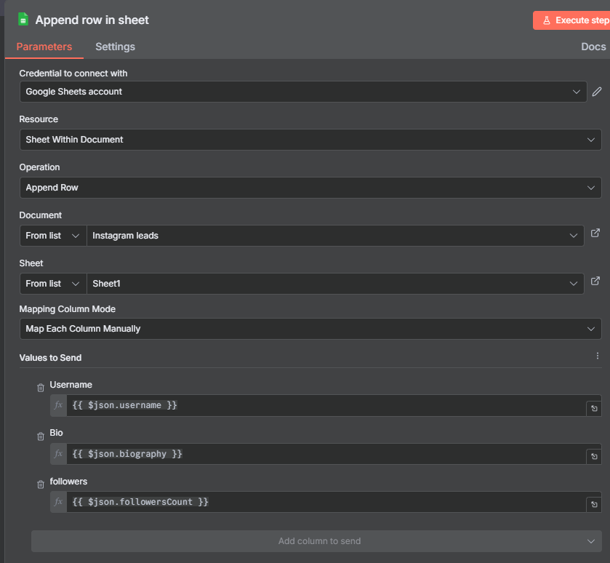Open Sheet1 external link icon
Viewport: 610px width, 563px height.
(595, 281)
